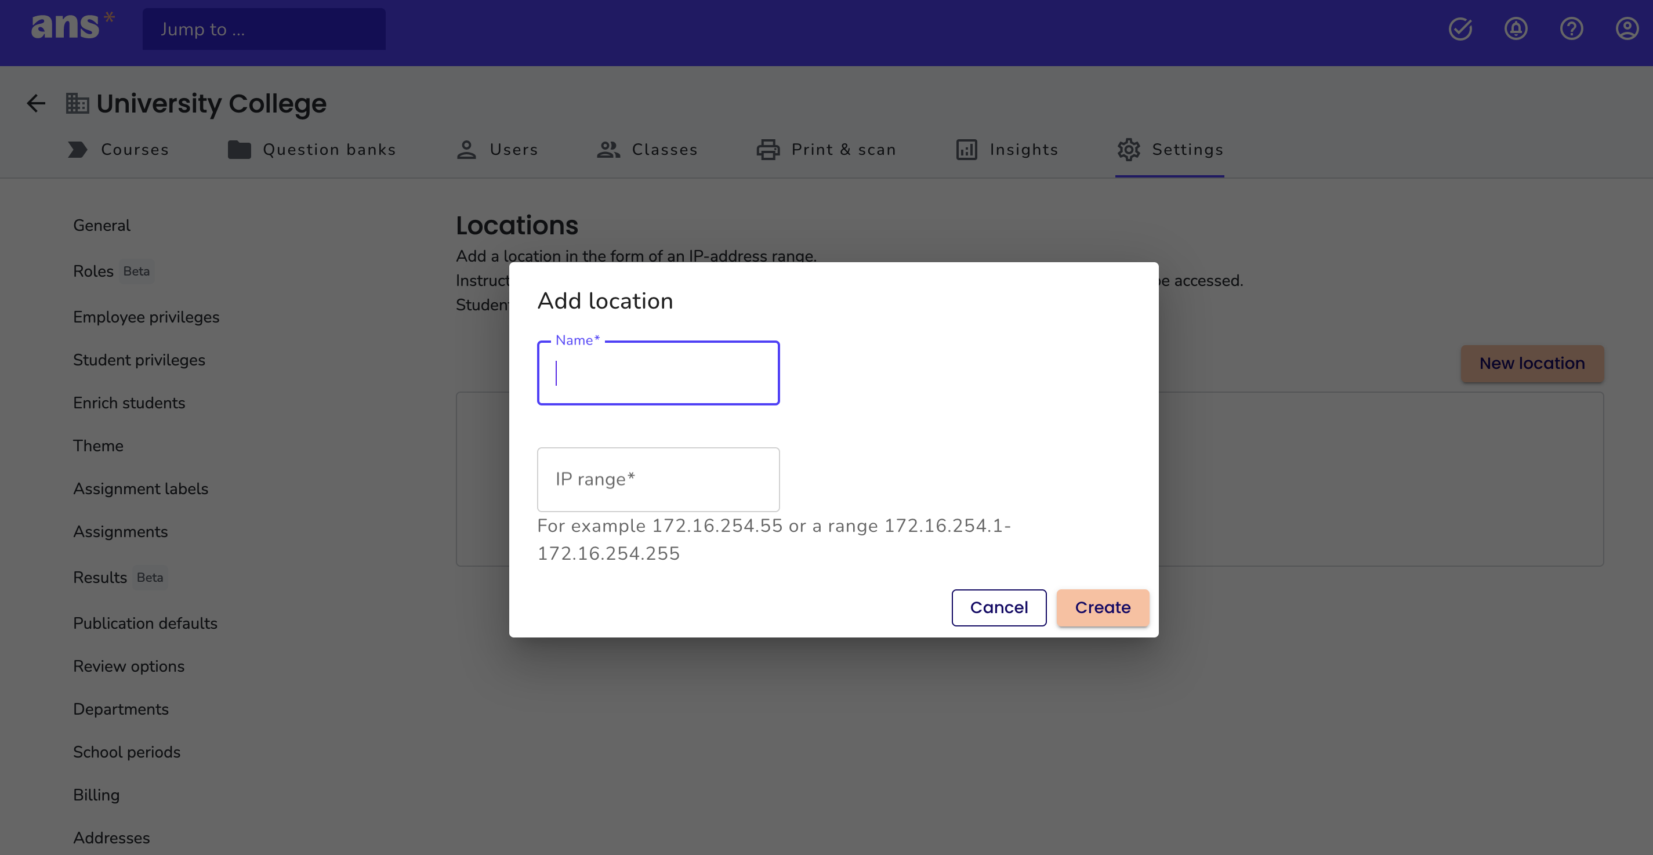Open the tasks checkmark icon

[x=1460, y=29]
